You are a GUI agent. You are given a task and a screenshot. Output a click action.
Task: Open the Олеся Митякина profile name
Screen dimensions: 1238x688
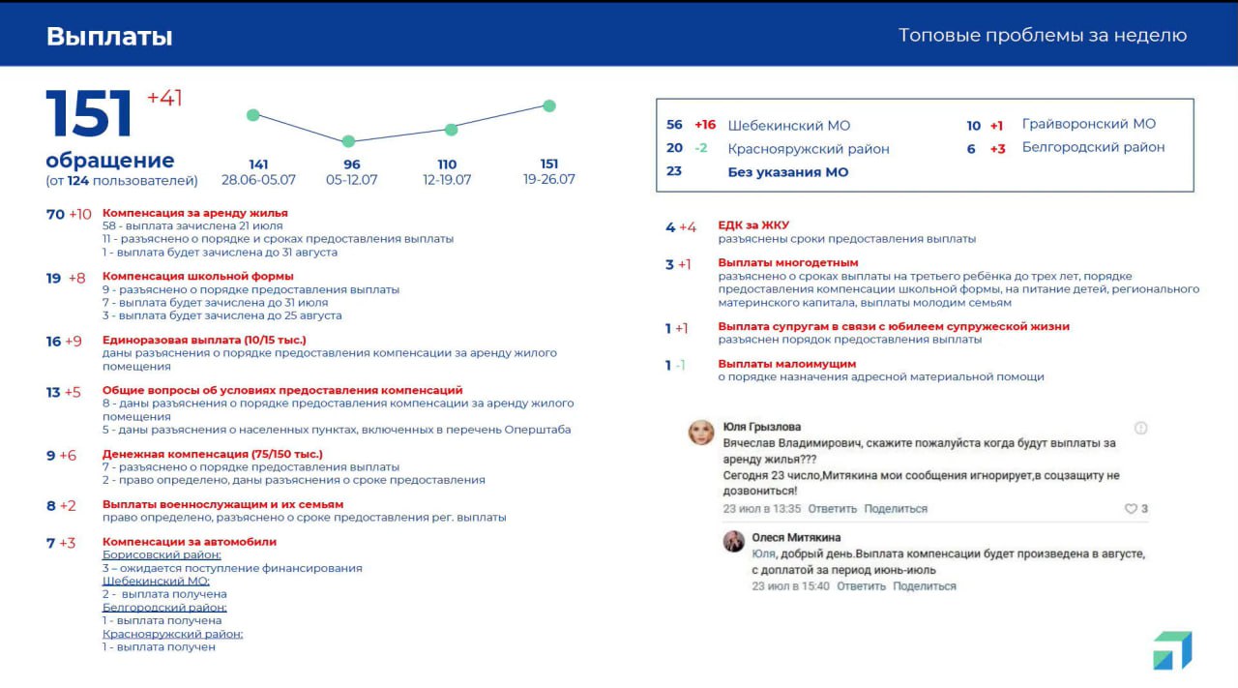796,537
